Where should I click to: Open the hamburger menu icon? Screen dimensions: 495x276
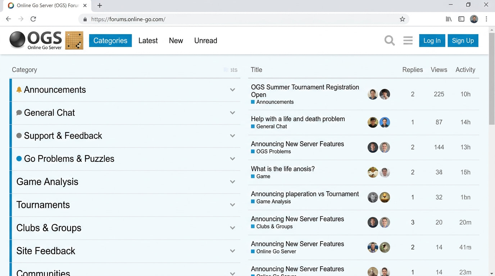point(408,41)
